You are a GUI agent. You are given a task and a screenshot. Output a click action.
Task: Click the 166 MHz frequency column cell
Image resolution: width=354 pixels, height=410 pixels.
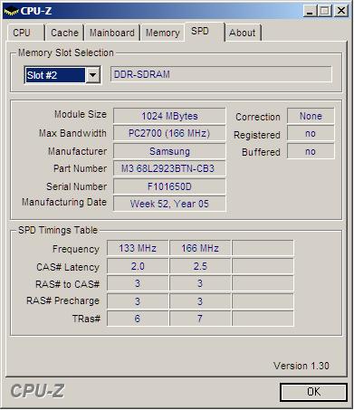coord(200,248)
